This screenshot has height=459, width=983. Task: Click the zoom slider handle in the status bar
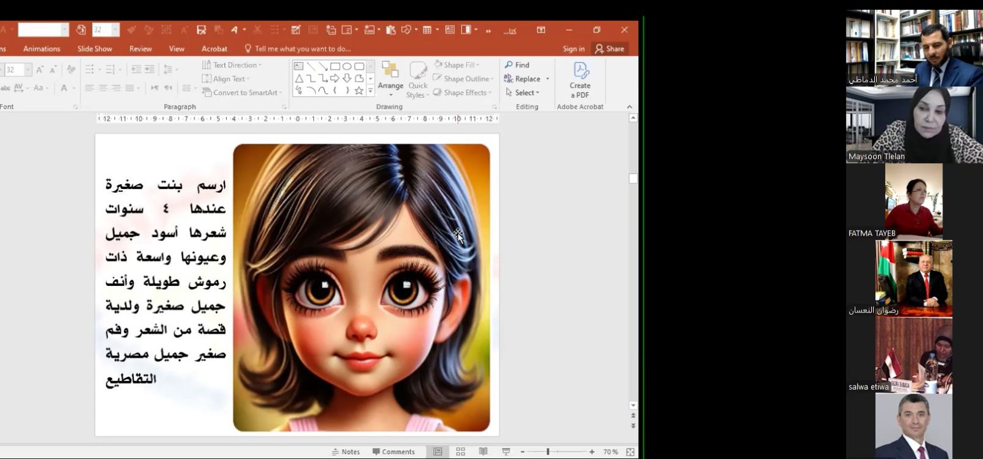tap(547, 452)
